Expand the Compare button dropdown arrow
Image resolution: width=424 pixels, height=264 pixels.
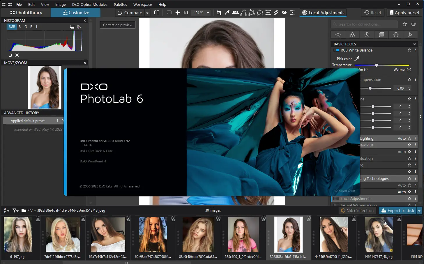(x=147, y=13)
